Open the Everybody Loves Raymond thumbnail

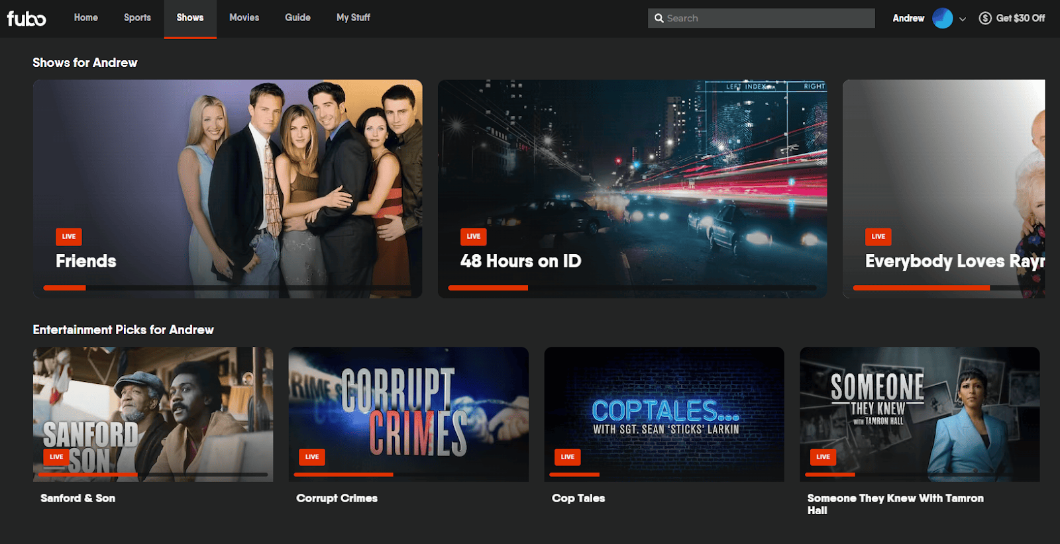943,189
